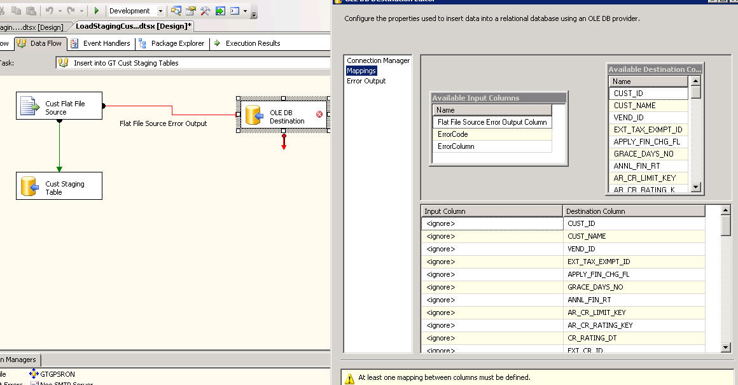The width and height of the screenshot is (738, 385).
Task: Click GRACE_DAYS_NO in Available Destination Columns
Action: 648,154
